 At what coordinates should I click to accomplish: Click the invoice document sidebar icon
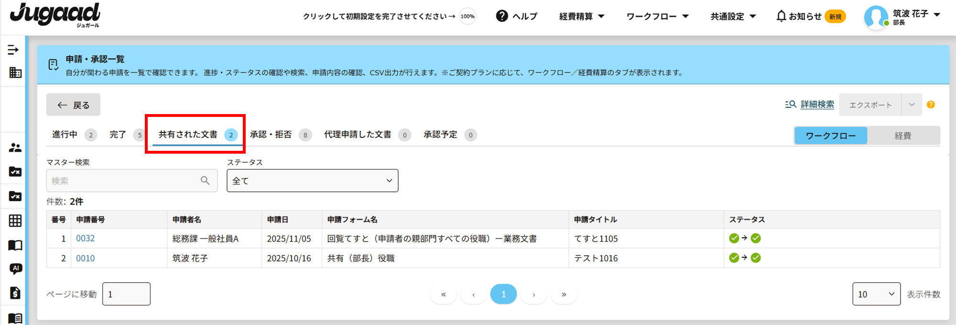click(15, 293)
